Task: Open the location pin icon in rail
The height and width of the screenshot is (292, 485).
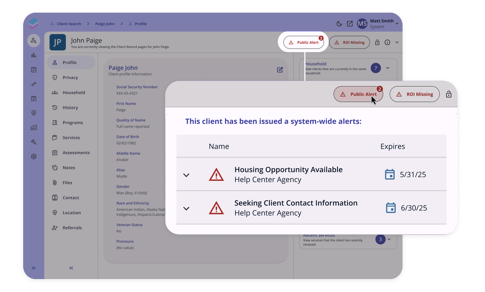Action: tap(34, 113)
